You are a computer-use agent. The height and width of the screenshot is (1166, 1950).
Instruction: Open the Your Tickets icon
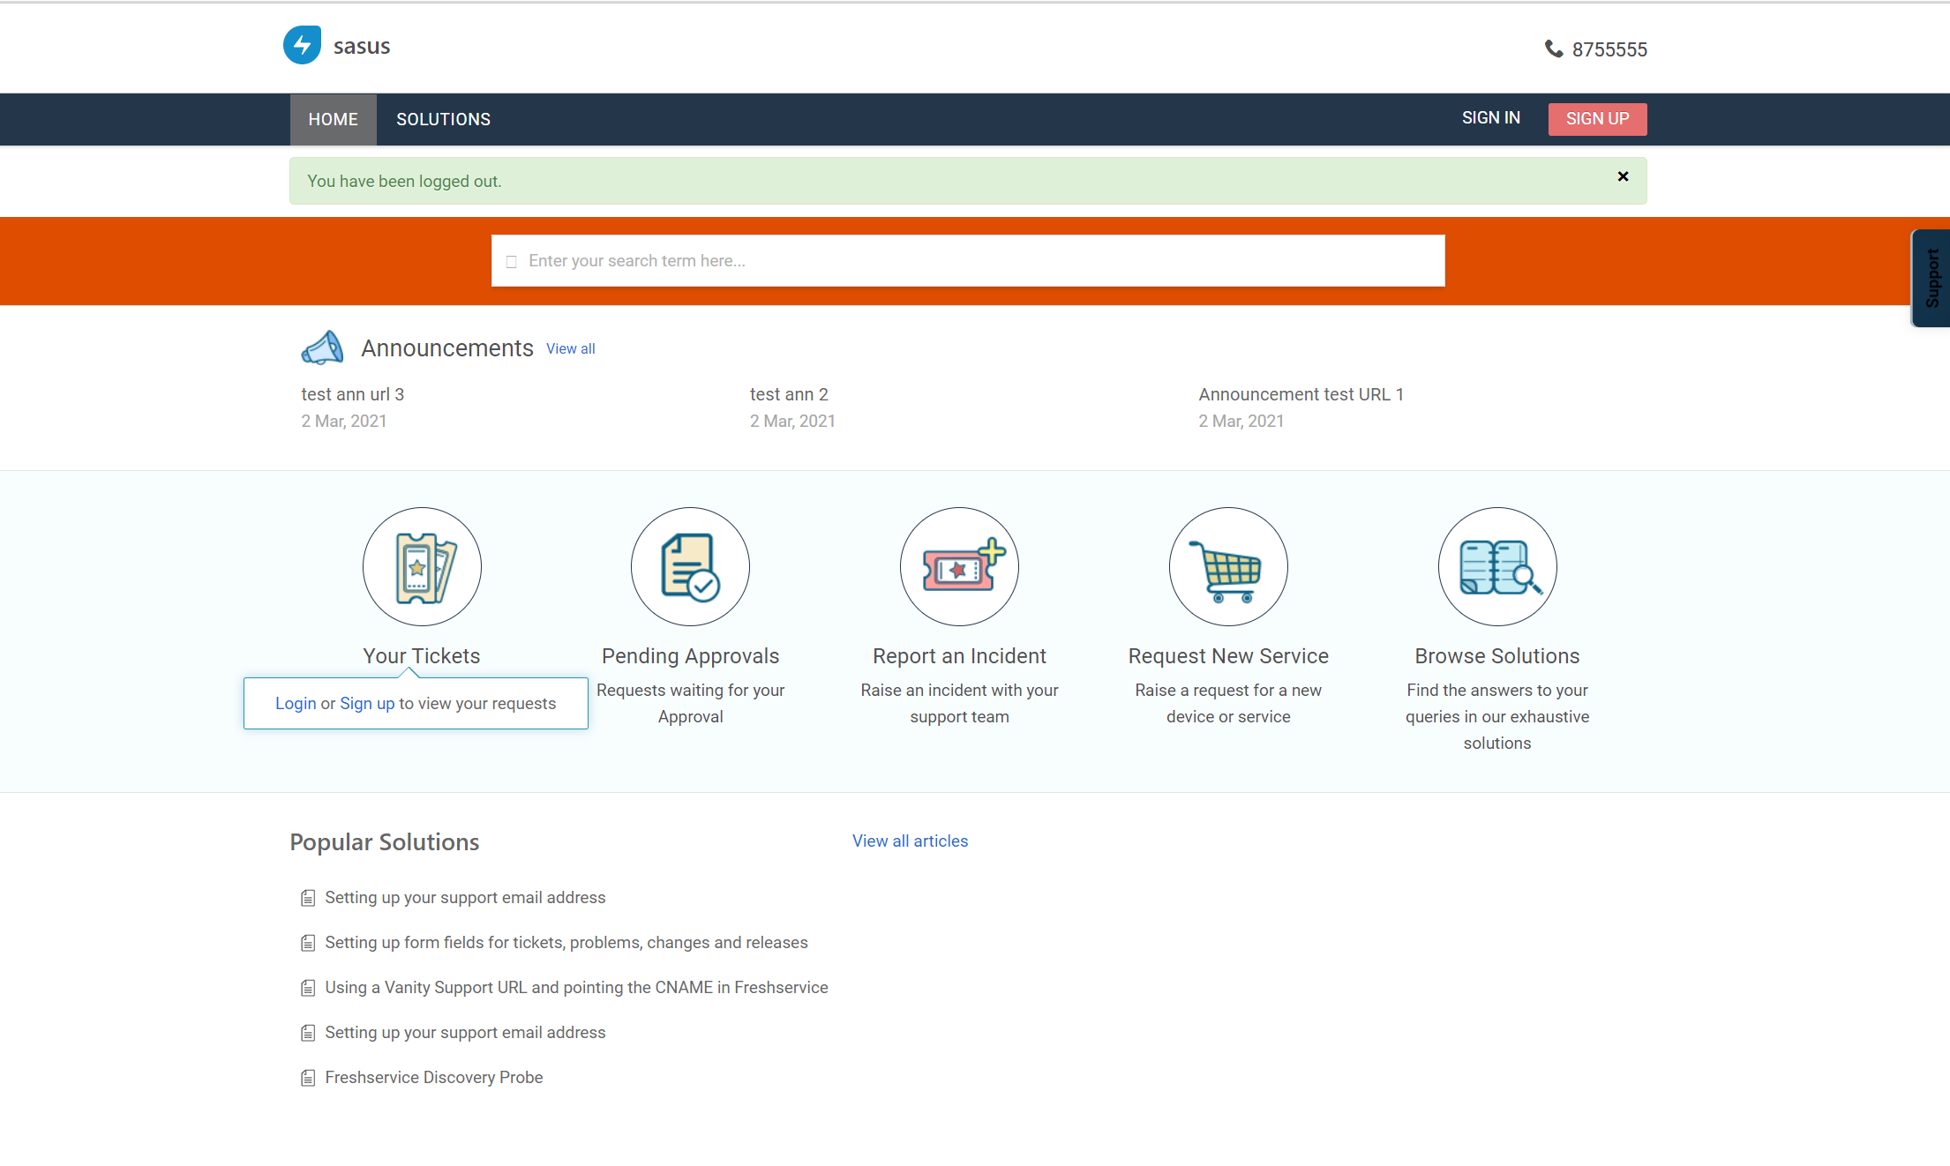[422, 566]
